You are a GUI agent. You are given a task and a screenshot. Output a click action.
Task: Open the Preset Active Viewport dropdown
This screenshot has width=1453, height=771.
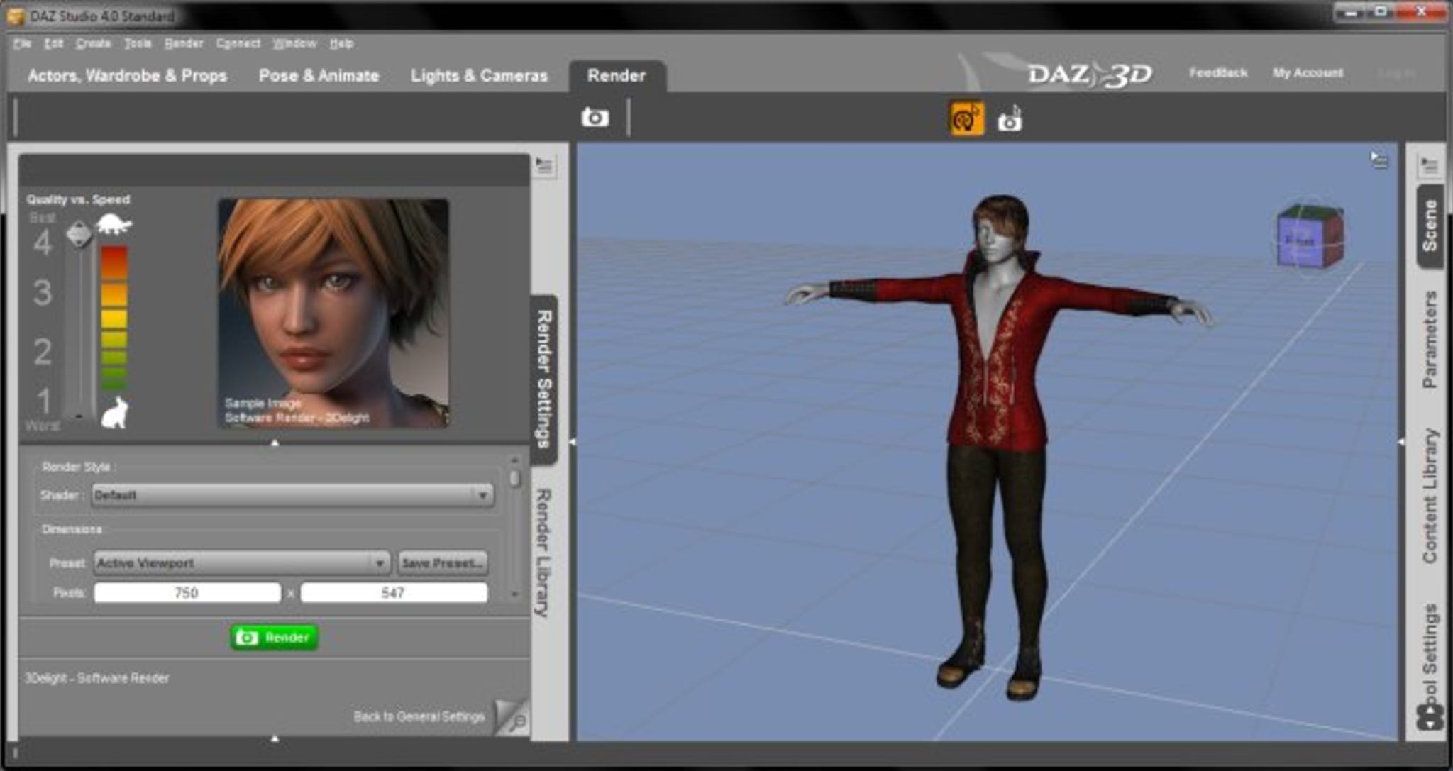click(241, 563)
